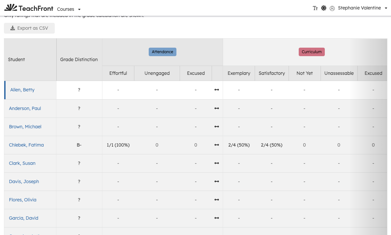Select the Curriculum category badge
Image resolution: width=391 pixels, height=235 pixels.
click(312, 52)
